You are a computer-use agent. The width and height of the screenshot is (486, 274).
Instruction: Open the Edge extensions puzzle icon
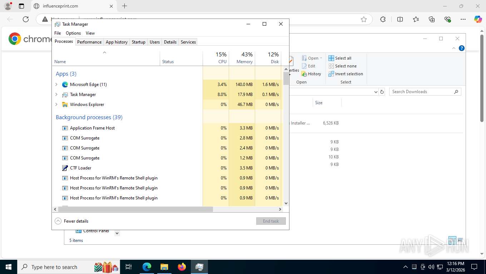[383, 19]
